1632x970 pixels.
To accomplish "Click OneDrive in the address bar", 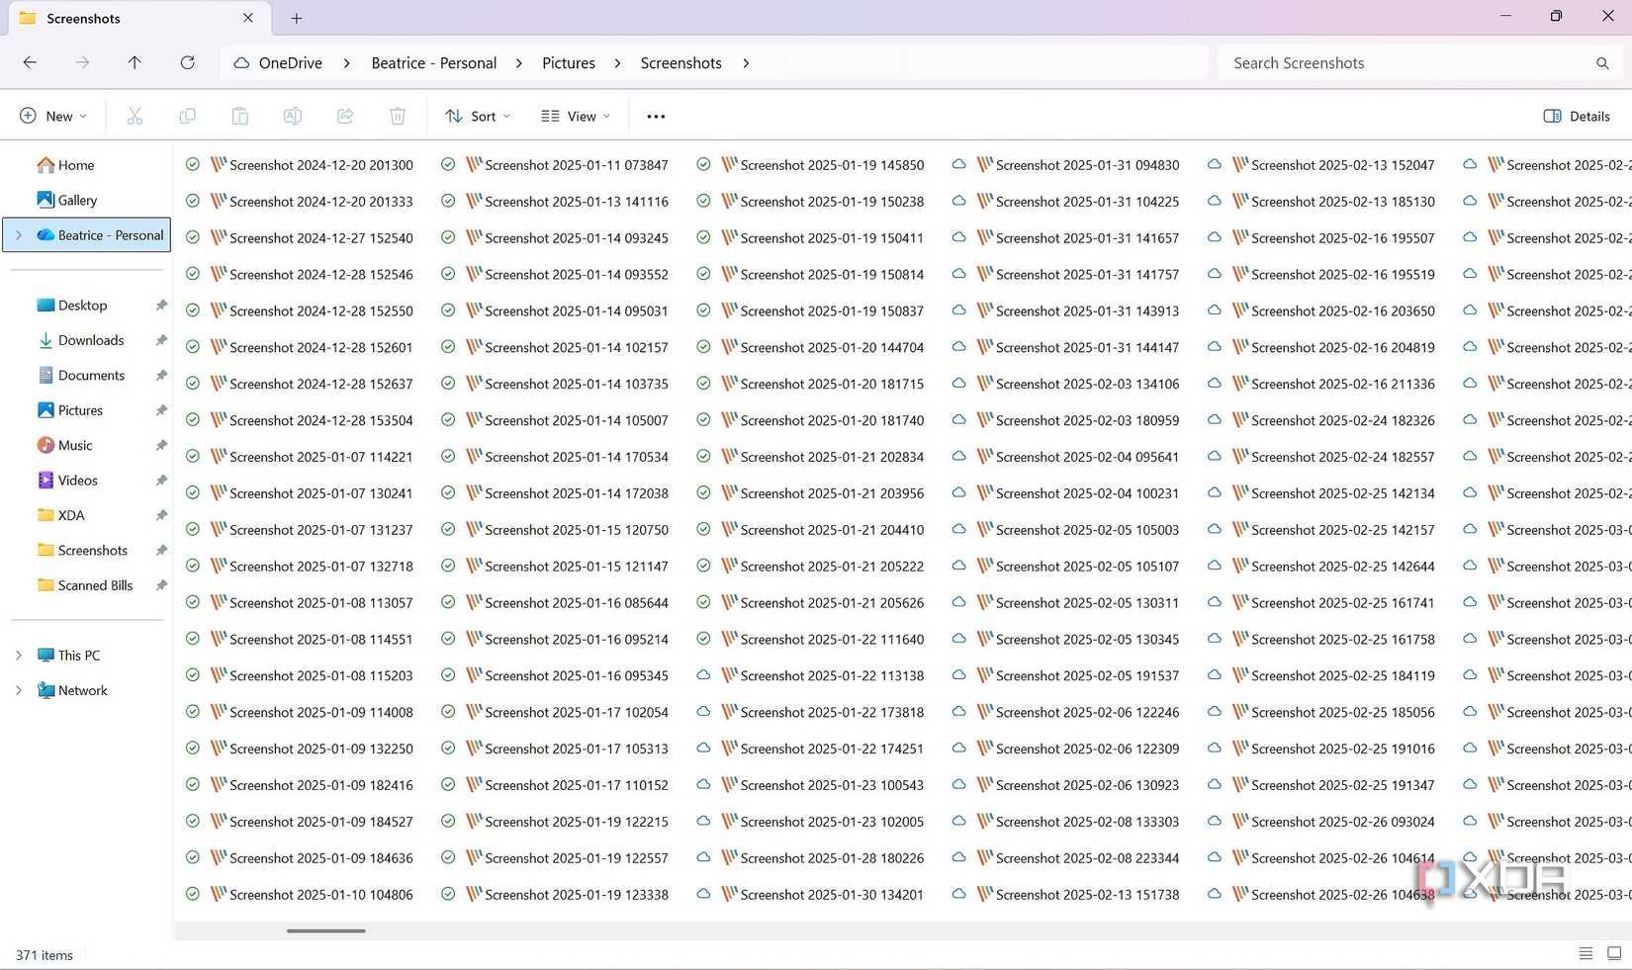I will pyautogui.click(x=290, y=63).
